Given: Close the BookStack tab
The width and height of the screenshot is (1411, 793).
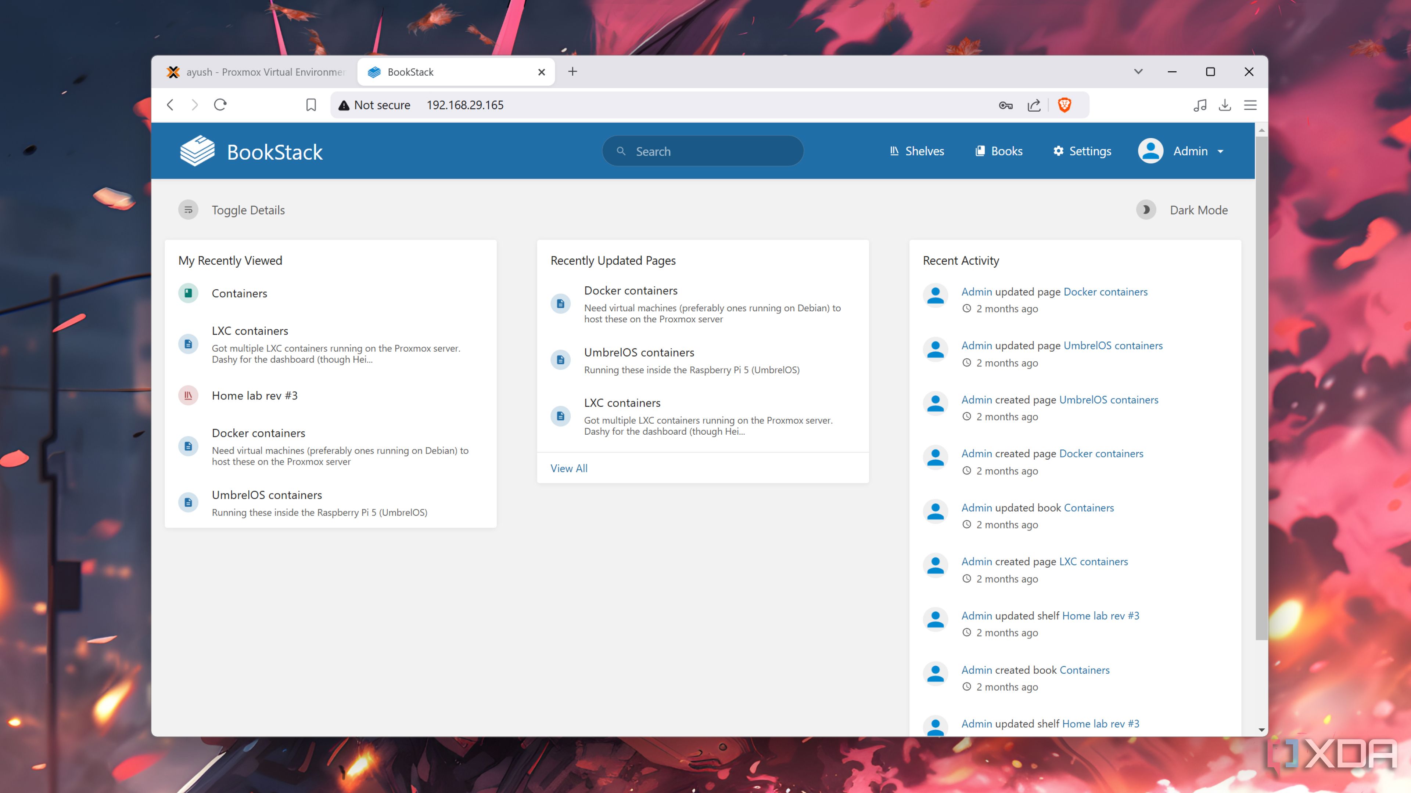Looking at the screenshot, I should click(x=542, y=72).
